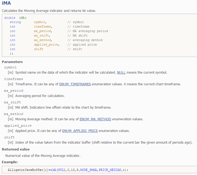
Task: Click the Parameters section heading
Action: [12, 62]
